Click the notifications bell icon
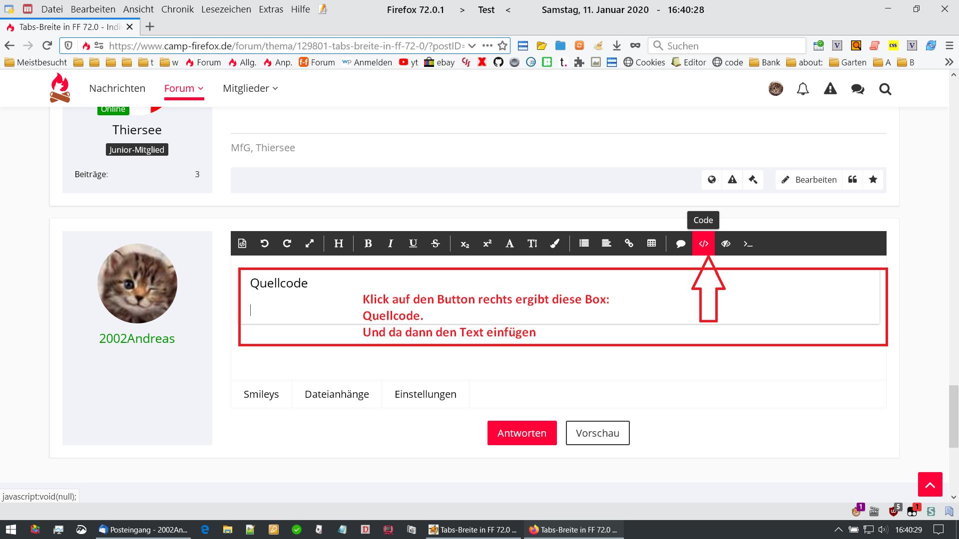Viewport: 959px width, 539px height. coord(803,89)
